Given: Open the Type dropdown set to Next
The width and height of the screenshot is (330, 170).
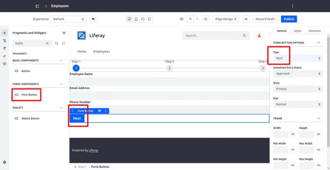Looking at the screenshot, I should [x=298, y=58].
